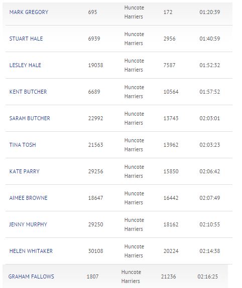
Task: Open STUART HALE runner link
Action: point(26,39)
